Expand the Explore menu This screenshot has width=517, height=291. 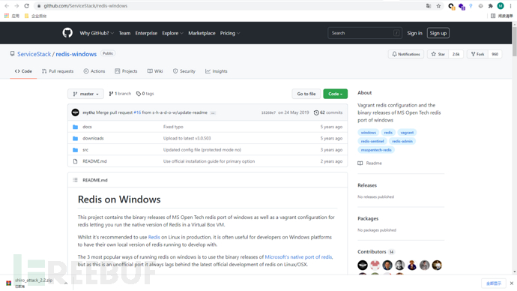tap(172, 33)
